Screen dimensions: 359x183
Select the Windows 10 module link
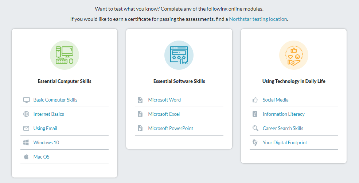pyautogui.click(x=46, y=142)
